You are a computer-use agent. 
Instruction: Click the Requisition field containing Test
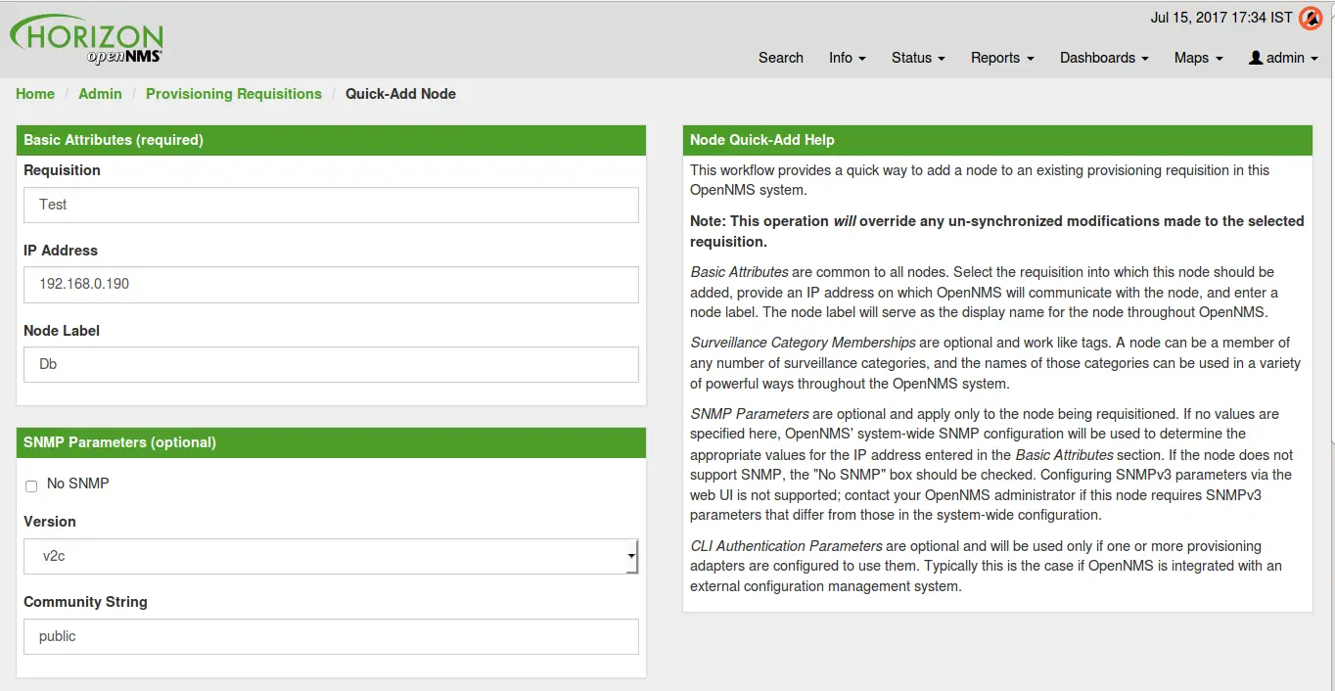click(x=331, y=206)
